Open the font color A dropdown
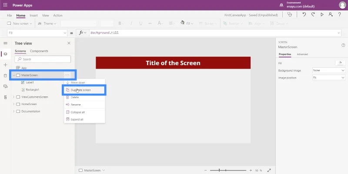The image size is (348, 174). click(x=160, y=23)
